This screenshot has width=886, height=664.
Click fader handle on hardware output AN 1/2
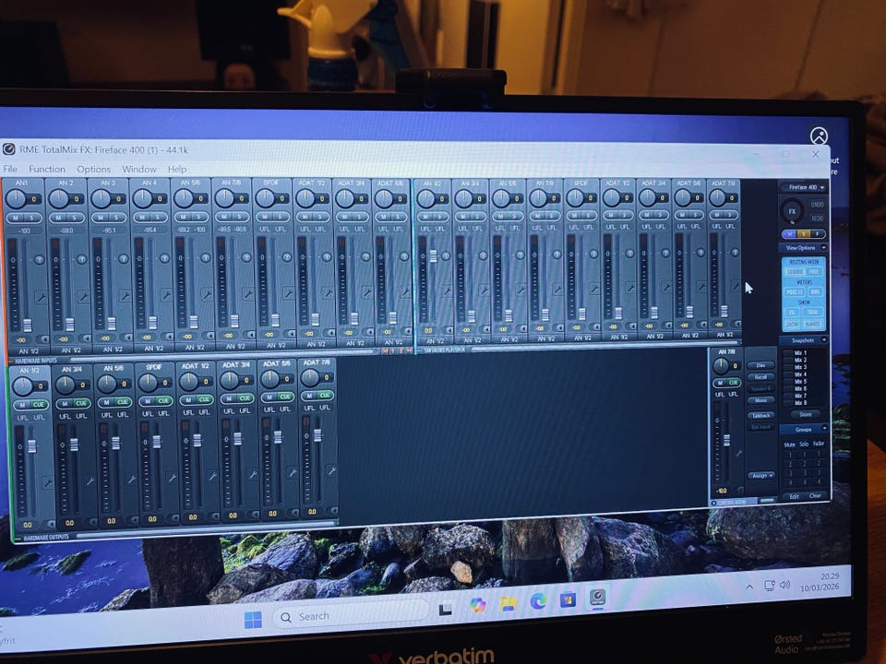pyautogui.click(x=31, y=446)
